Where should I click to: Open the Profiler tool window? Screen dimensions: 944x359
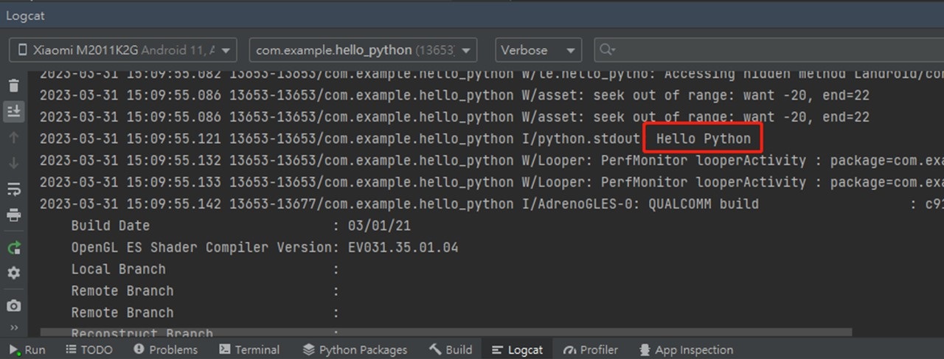coord(590,349)
